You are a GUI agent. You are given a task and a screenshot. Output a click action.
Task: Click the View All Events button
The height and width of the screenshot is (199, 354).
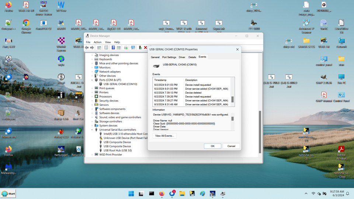pyautogui.click(x=164, y=136)
